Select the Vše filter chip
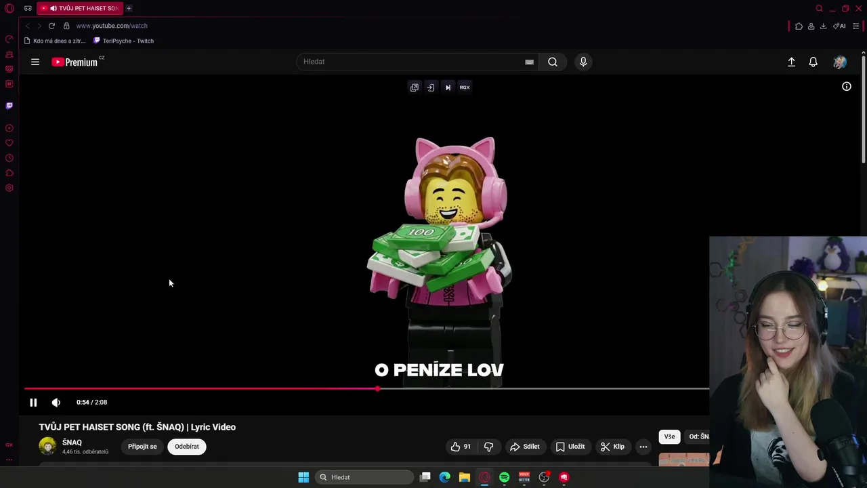 (669, 436)
